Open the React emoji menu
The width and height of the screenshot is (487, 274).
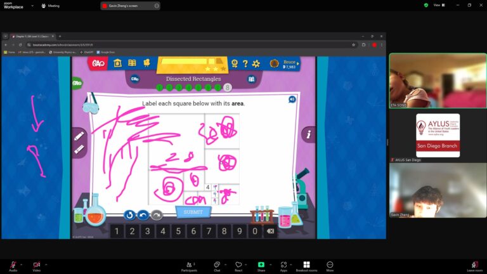click(x=238, y=266)
